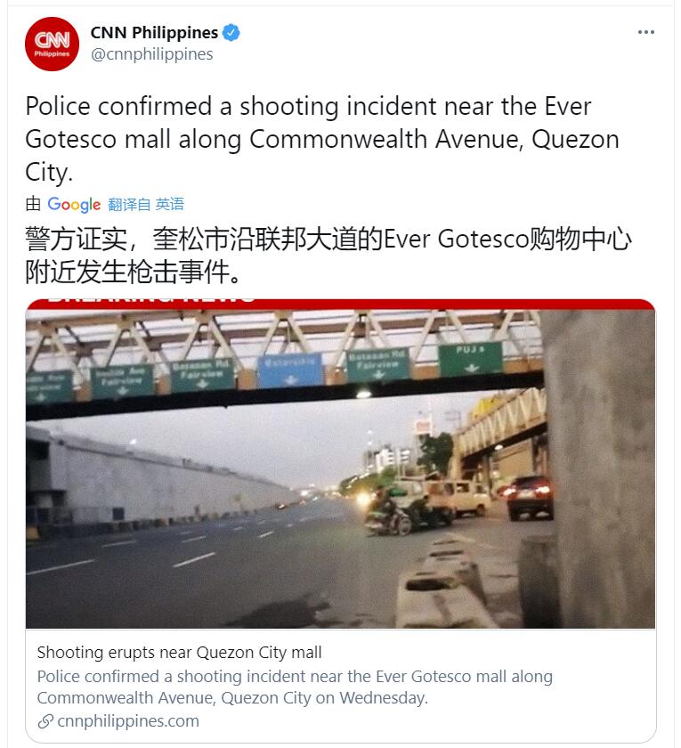Click the chain link icon beside cnnphilippines.com
Image resolution: width=681 pixels, height=748 pixels.
pyautogui.click(x=45, y=721)
